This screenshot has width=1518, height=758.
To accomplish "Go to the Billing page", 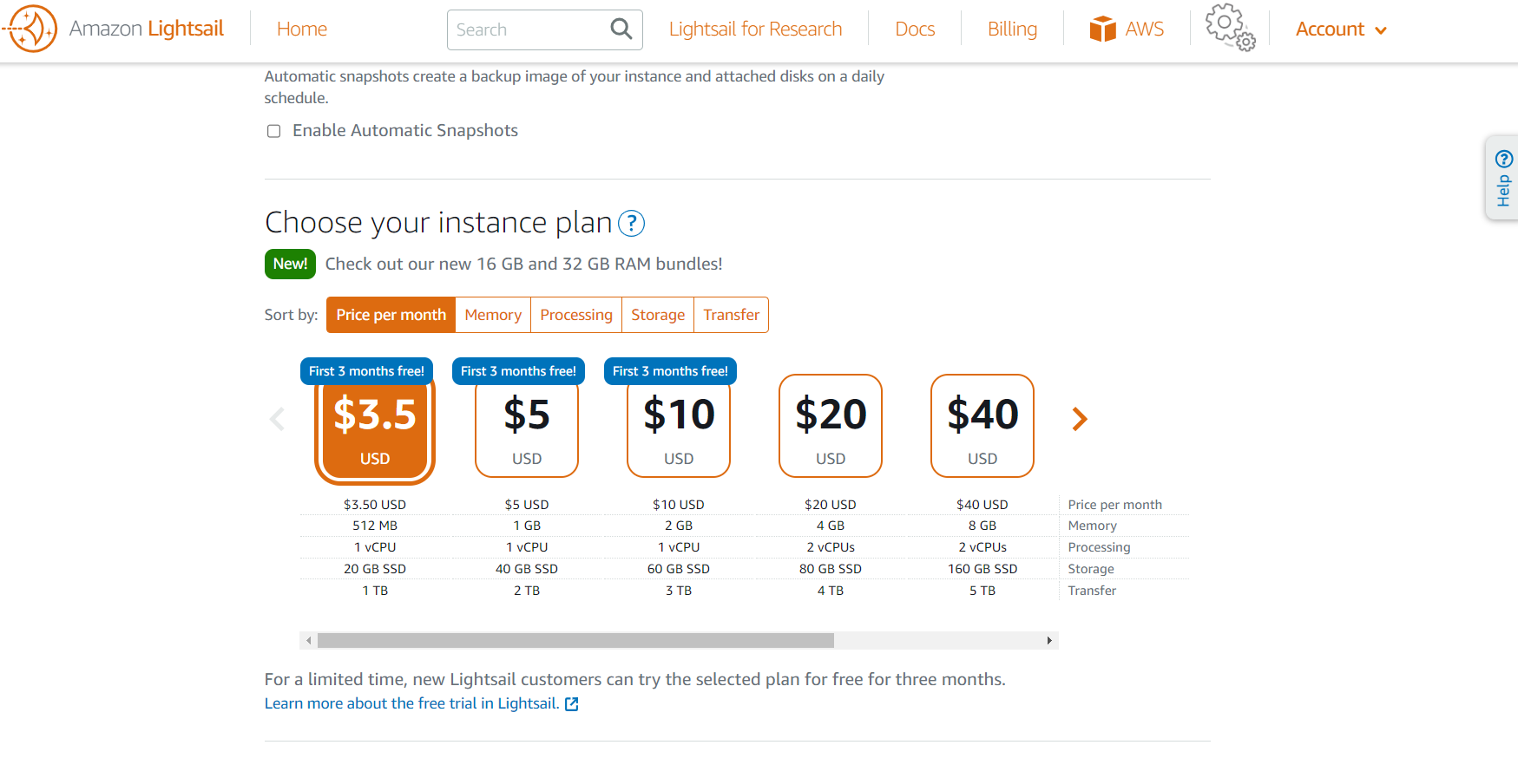I will point(1012,29).
